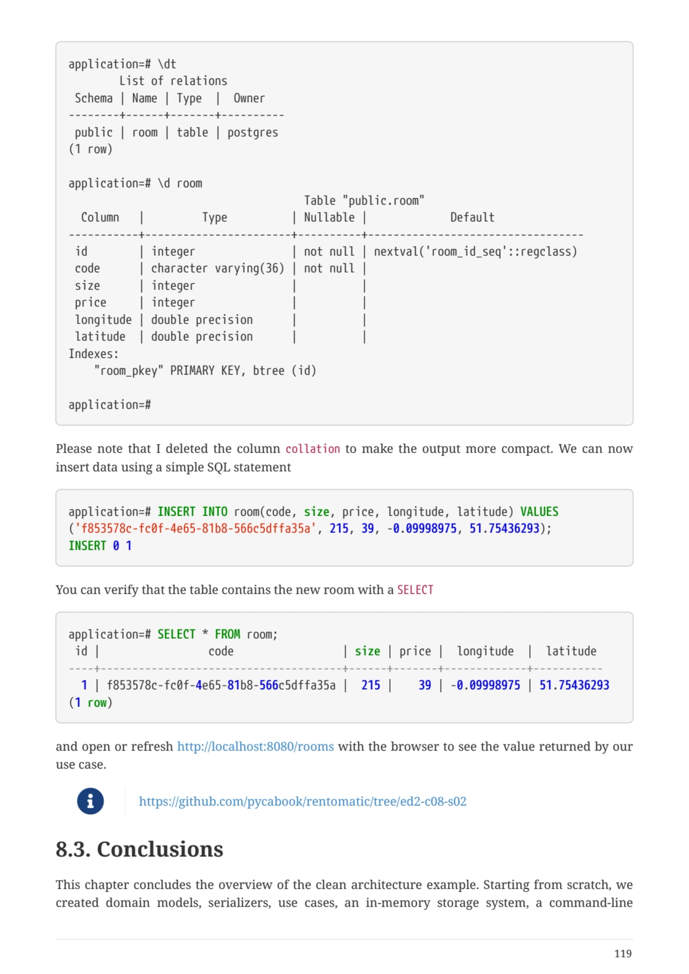The width and height of the screenshot is (689, 974).
Task: Click the '-0.09998975' value in result row
Action: 486,685
